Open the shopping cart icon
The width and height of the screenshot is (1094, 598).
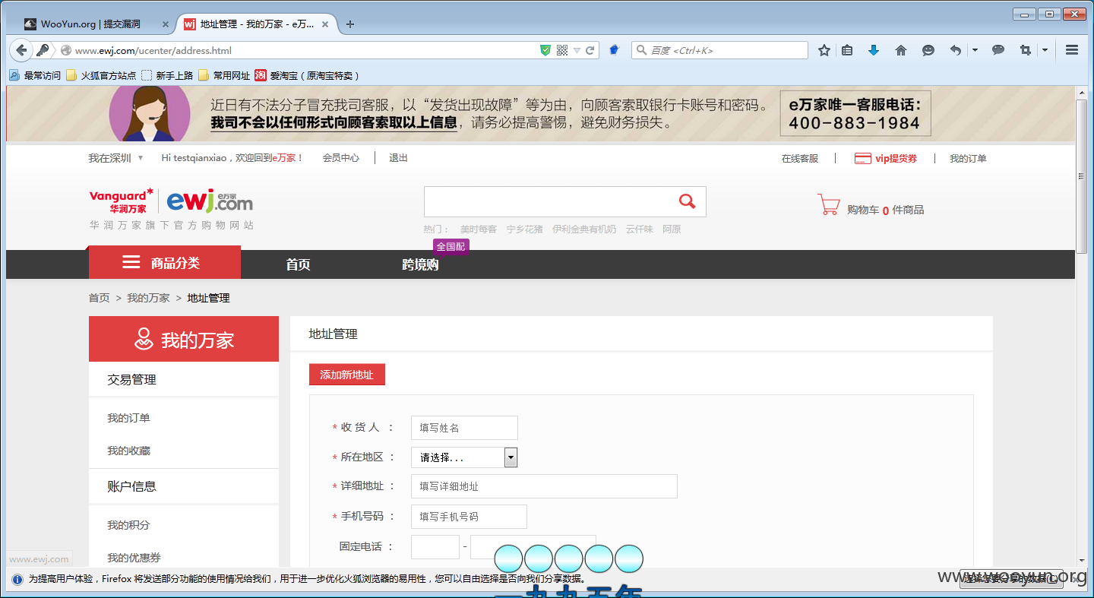[828, 204]
